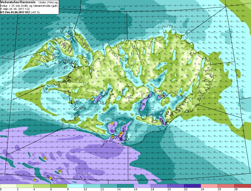Viewport: 251px width, 191px height.
Task: Click the "(+61 h)" forecast offset text
Action: [35, 12]
